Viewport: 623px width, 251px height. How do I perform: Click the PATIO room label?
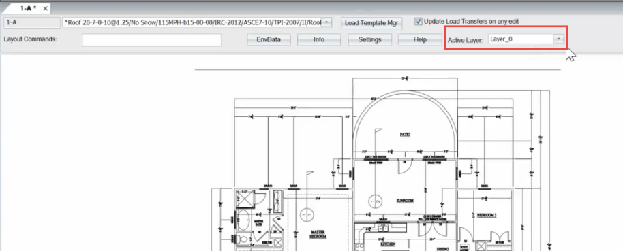click(x=405, y=135)
